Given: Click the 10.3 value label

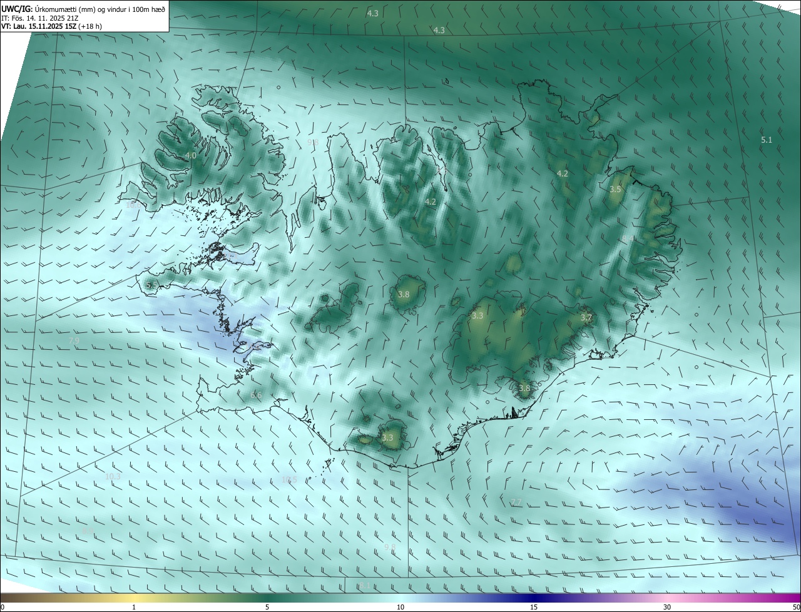Looking at the screenshot, I should pyautogui.click(x=113, y=476).
